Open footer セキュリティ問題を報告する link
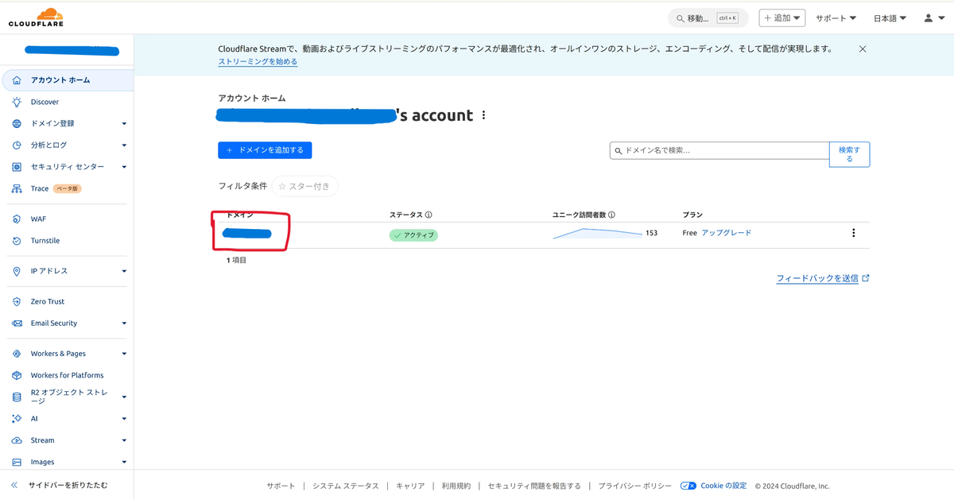 pos(534,486)
